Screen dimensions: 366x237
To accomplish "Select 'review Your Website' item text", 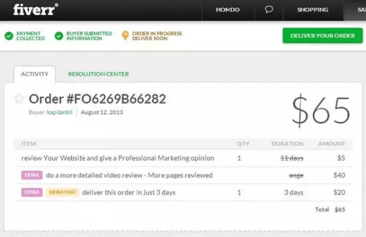I will point(118,158).
